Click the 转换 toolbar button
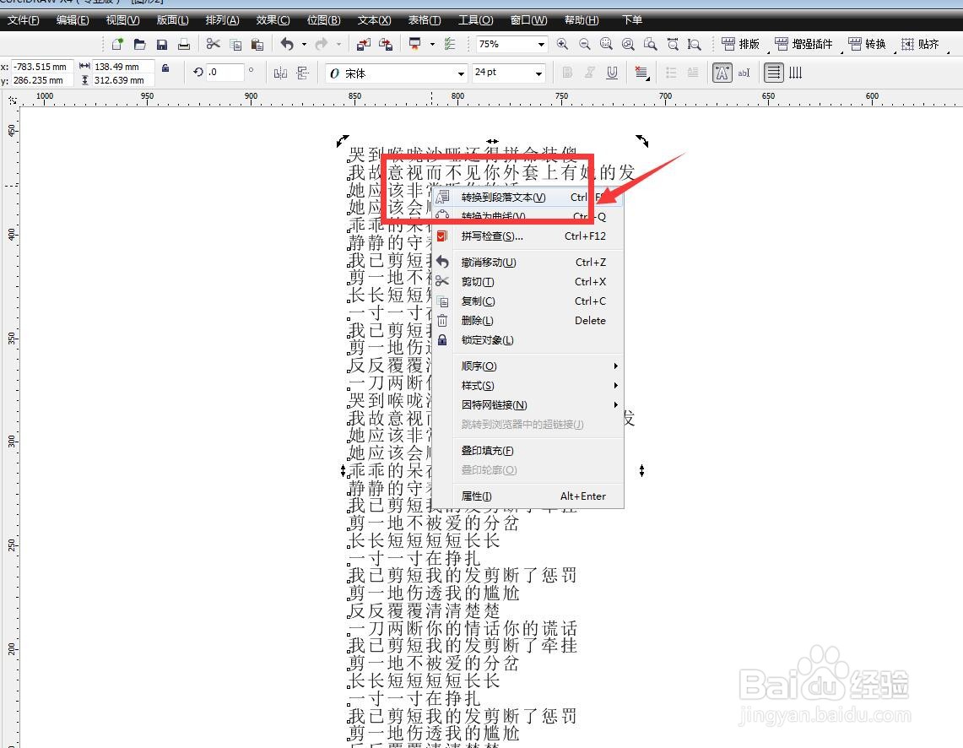963x748 pixels. point(867,44)
